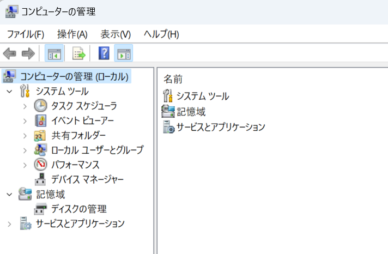The width and height of the screenshot is (388, 254).
Task: Select システム ツール text in right pane list
Action: 203,96
